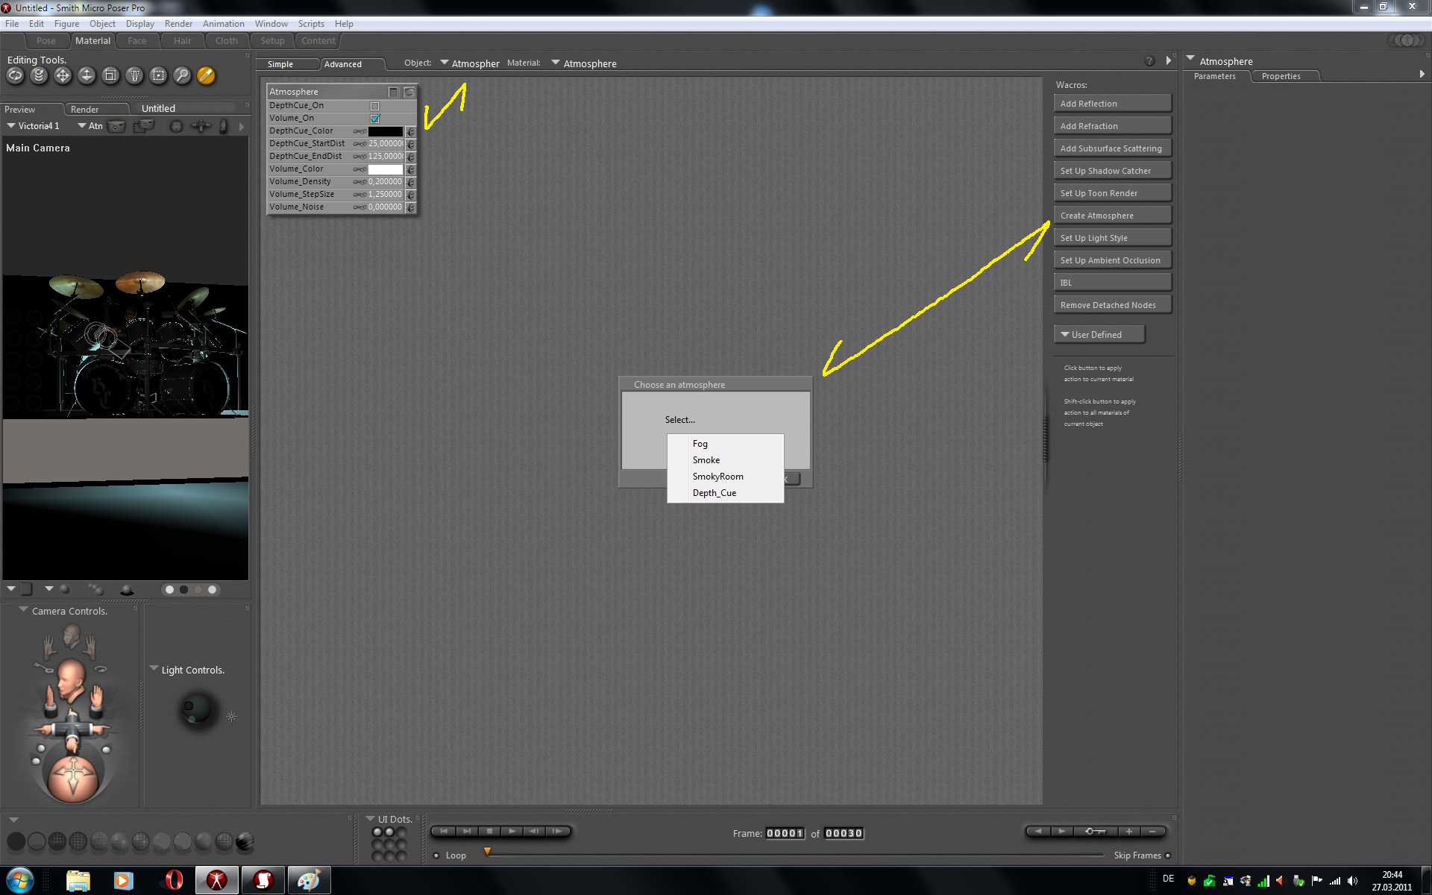Click the current Frame number field

(785, 833)
